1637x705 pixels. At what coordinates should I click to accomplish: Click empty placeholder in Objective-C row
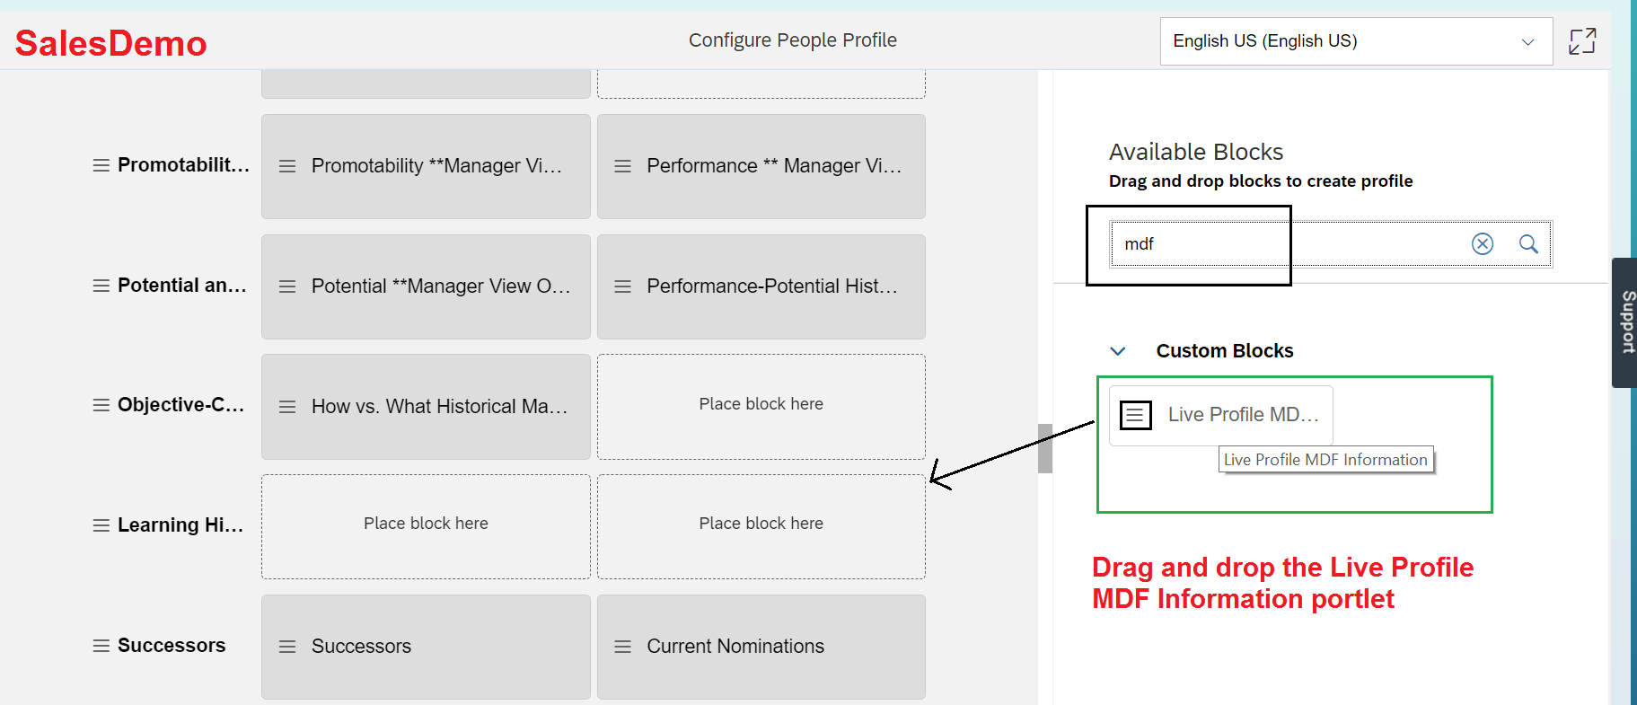click(761, 407)
